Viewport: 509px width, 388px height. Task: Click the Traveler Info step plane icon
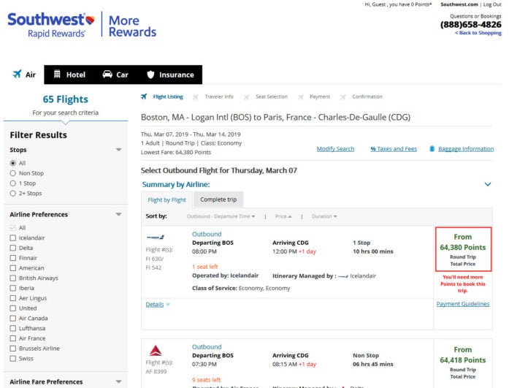tap(196, 96)
